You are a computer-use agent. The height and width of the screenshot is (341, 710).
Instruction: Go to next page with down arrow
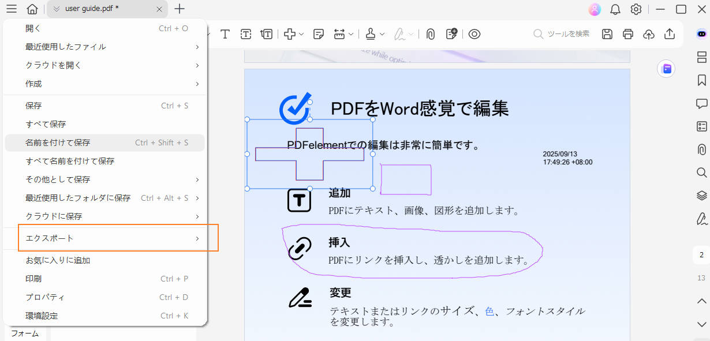(702, 324)
